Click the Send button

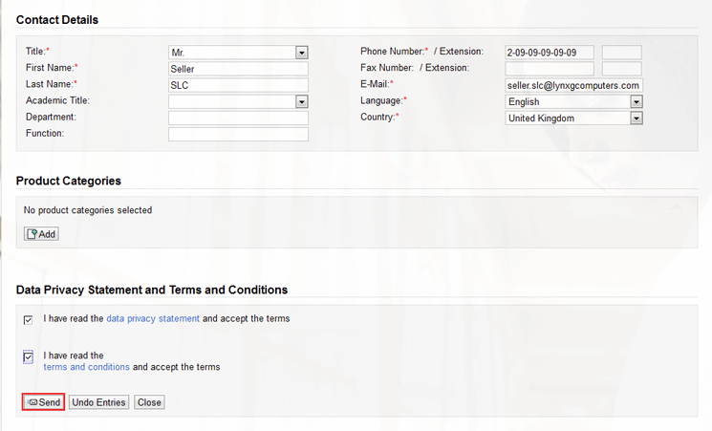pos(43,402)
